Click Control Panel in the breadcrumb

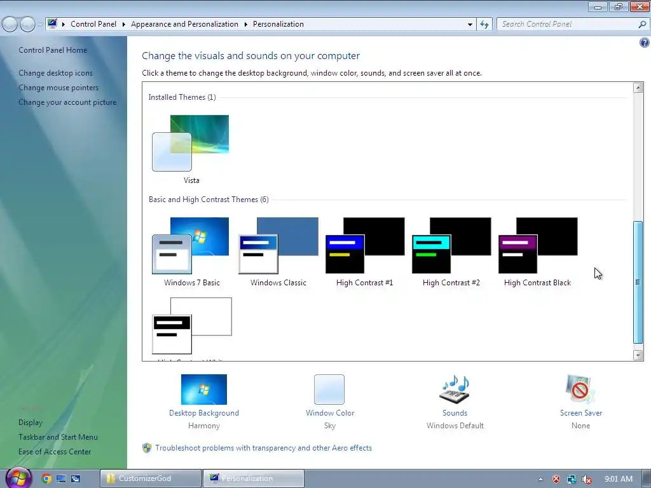point(93,24)
